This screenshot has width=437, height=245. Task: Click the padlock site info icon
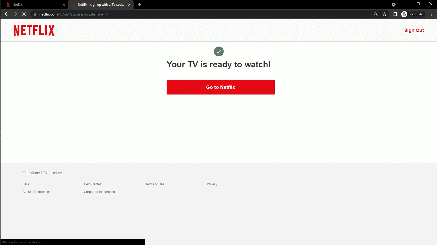pyautogui.click(x=35, y=14)
